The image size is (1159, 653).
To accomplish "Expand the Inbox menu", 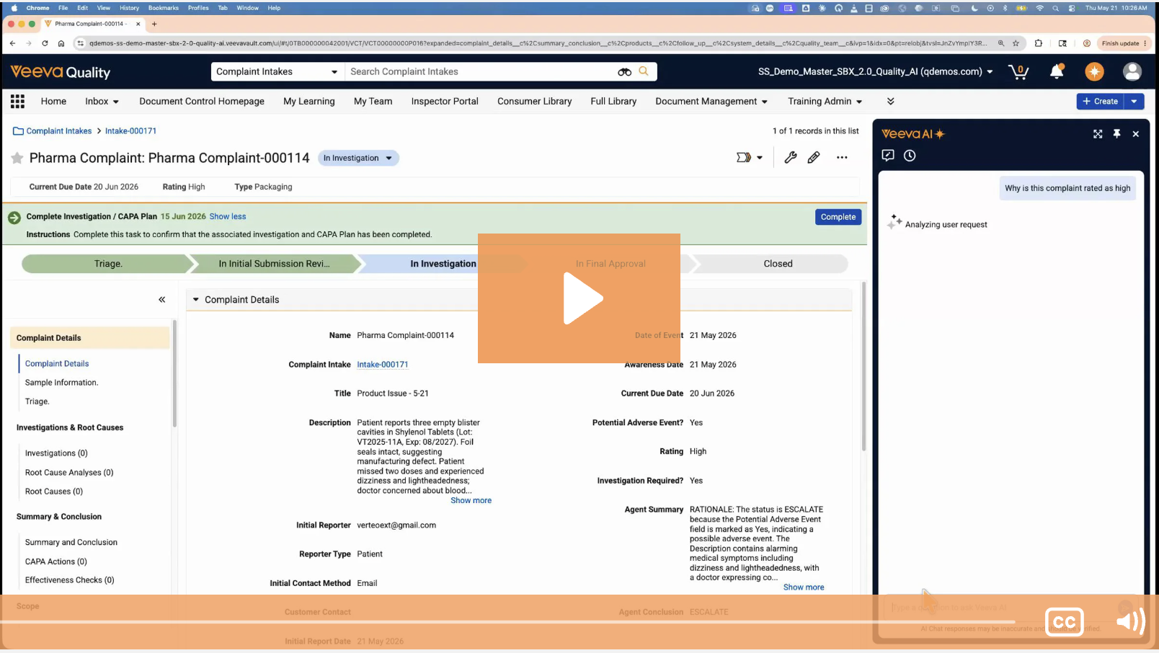I will click(102, 102).
